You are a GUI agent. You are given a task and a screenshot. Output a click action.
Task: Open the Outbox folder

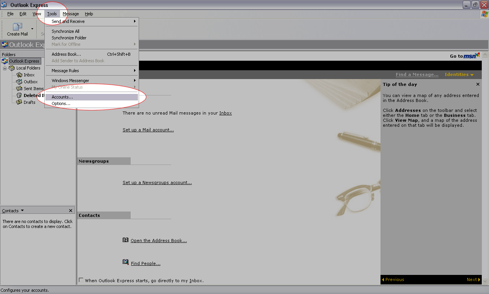(x=31, y=82)
